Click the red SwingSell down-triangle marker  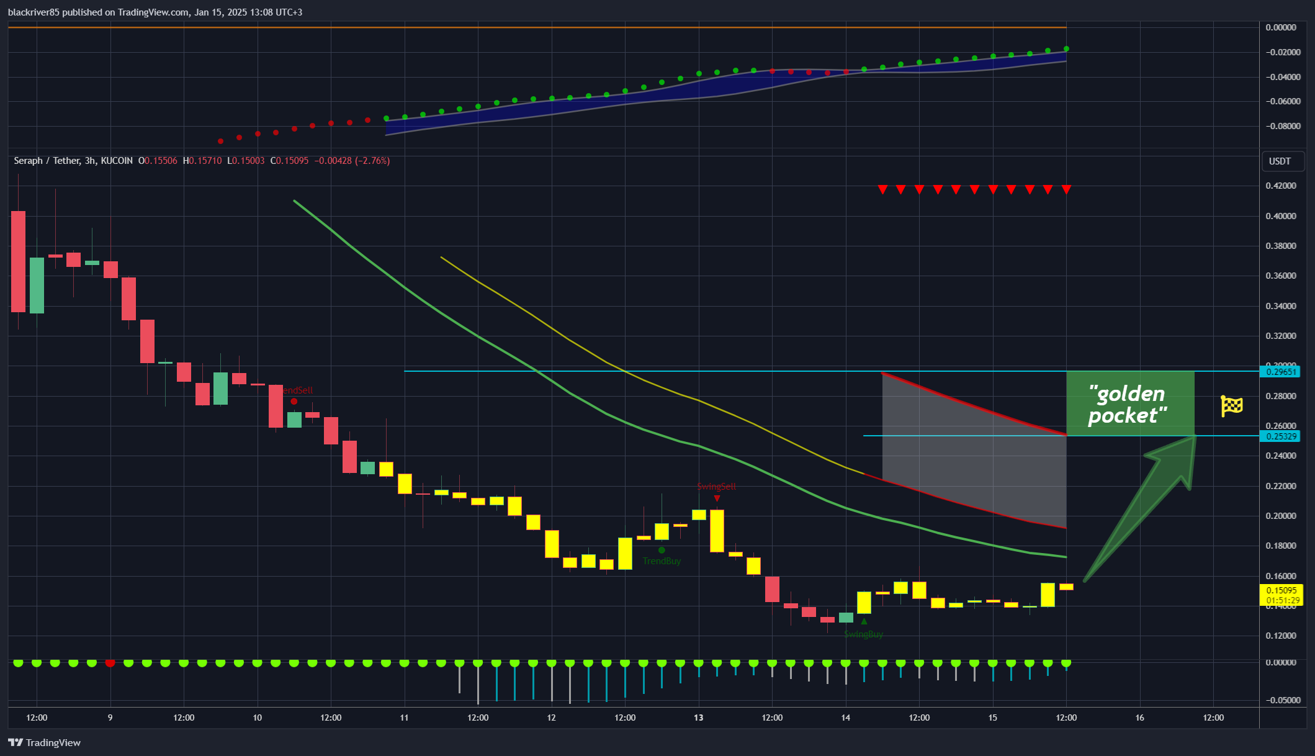(x=717, y=498)
